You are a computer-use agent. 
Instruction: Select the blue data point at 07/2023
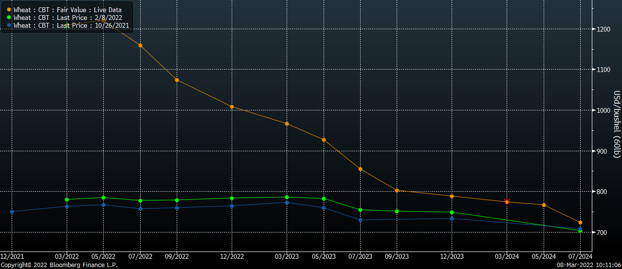click(360, 220)
